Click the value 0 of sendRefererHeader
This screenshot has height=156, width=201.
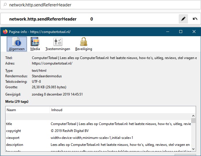(x=92, y=19)
